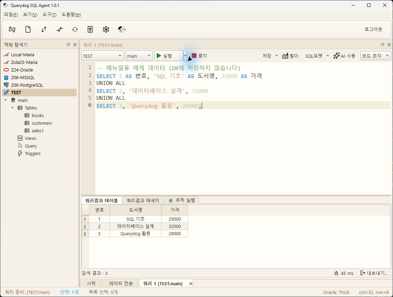Click the SQL포맷 button
393x297 pixels.
coord(314,56)
